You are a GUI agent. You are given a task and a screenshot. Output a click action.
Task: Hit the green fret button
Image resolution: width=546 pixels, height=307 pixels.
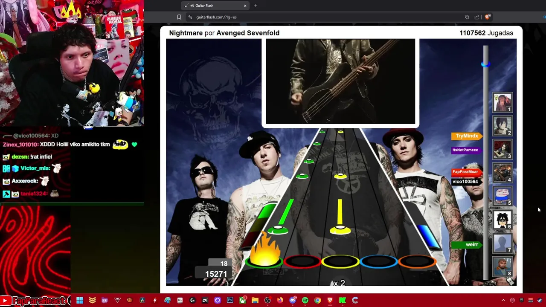pyautogui.click(x=264, y=261)
